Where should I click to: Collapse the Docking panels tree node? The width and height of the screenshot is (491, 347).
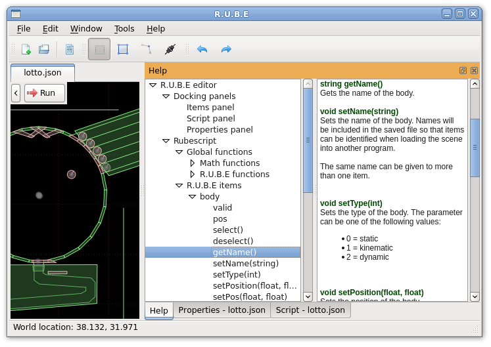tap(166, 96)
